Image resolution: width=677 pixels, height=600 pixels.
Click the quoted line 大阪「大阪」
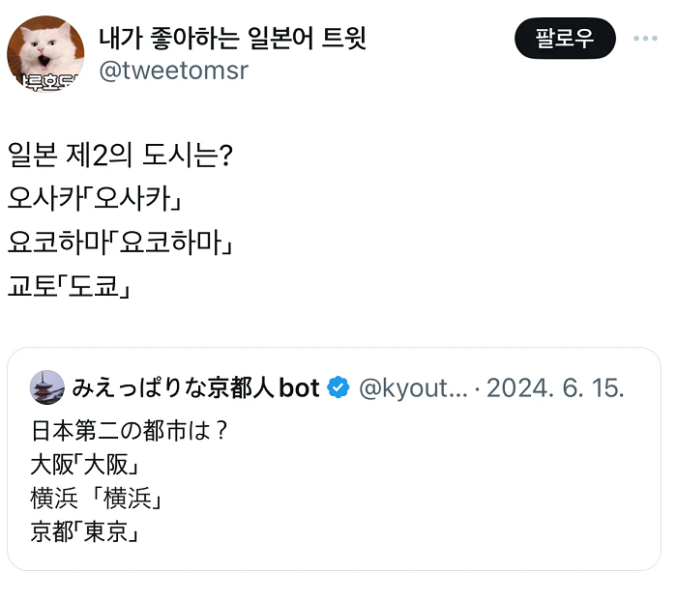[x=90, y=464]
